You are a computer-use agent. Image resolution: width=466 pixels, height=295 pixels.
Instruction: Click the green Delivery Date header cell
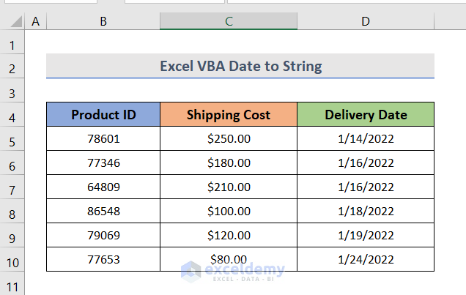tap(366, 114)
